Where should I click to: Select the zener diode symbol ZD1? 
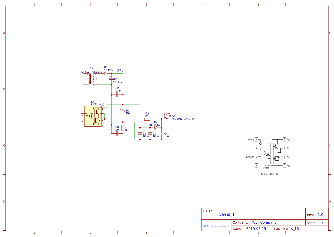[x=123, y=110]
